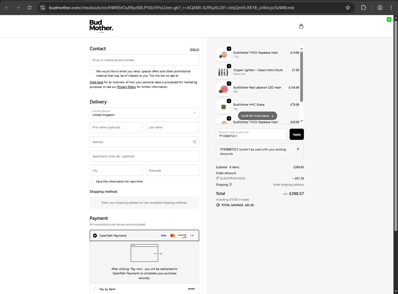The width and height of the screenshot is (398, 294).
Task: Open the Sign in link
Action: [194, 49]
